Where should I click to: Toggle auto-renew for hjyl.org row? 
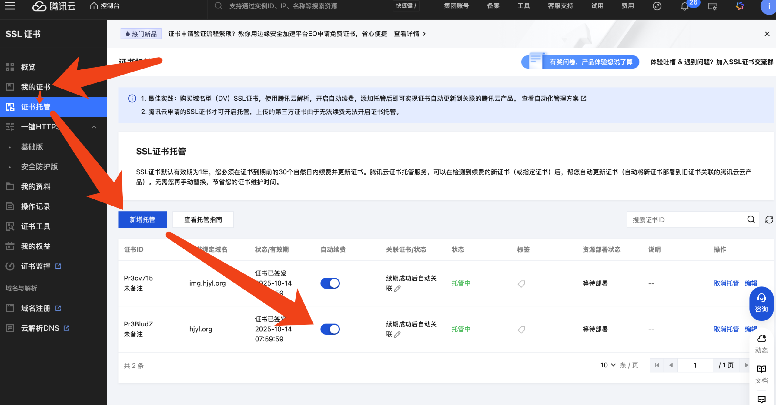330,329
